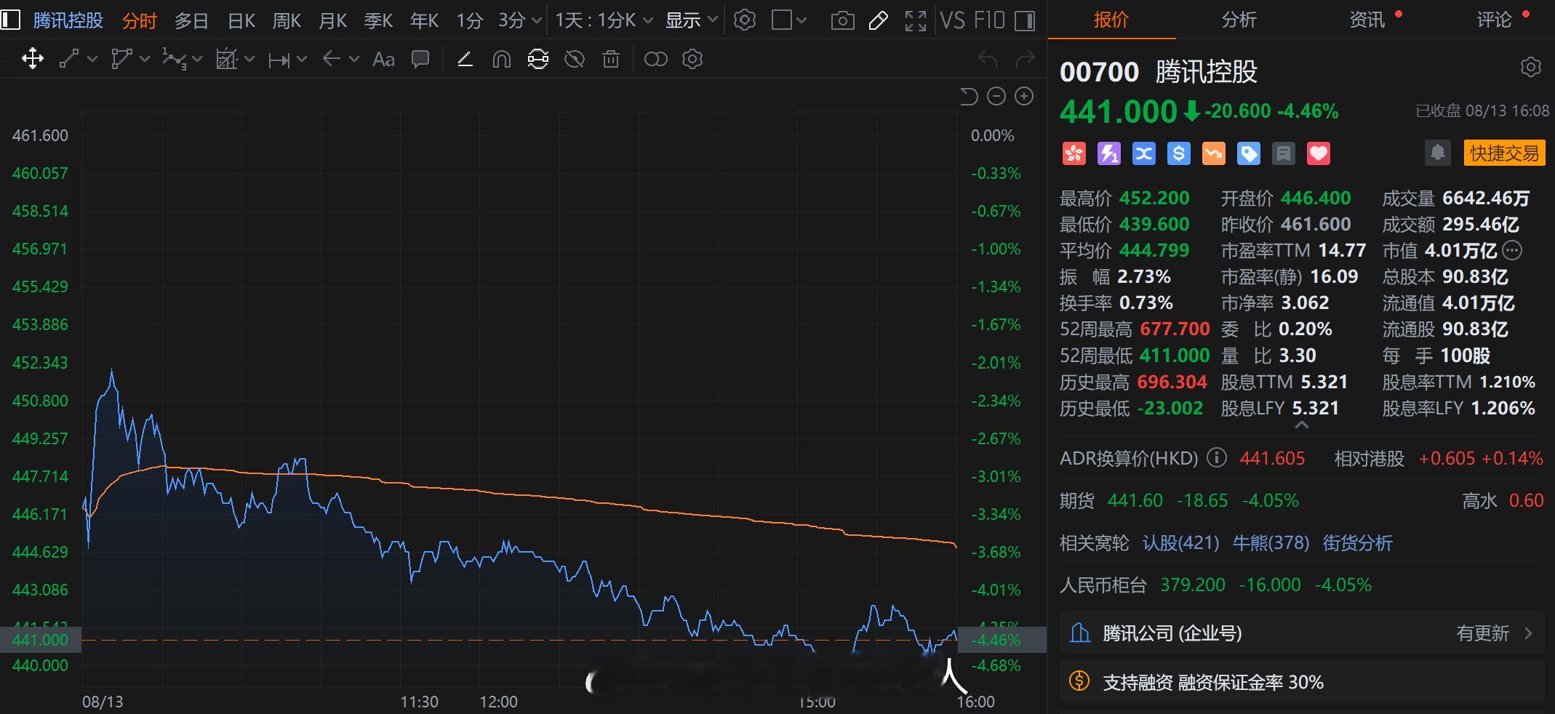Select the magnet snap tool
This screenshot has width=1555, height=714.
click(502, 59)
